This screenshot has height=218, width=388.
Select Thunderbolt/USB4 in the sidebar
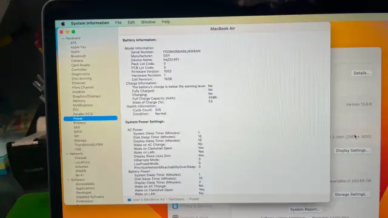[89, 145]
